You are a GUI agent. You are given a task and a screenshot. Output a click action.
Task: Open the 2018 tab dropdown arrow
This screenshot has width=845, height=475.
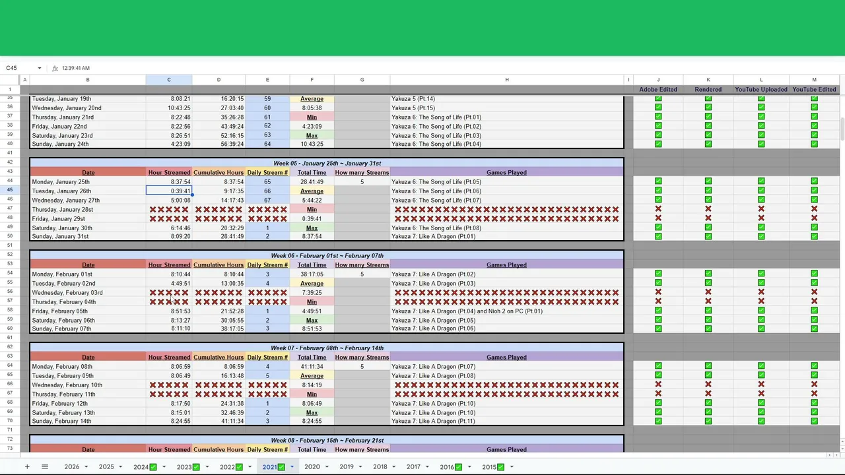[393, 467]
